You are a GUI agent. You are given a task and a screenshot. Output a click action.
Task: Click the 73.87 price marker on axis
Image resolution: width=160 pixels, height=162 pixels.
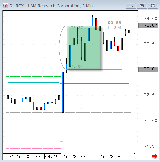tap(148, 25)
